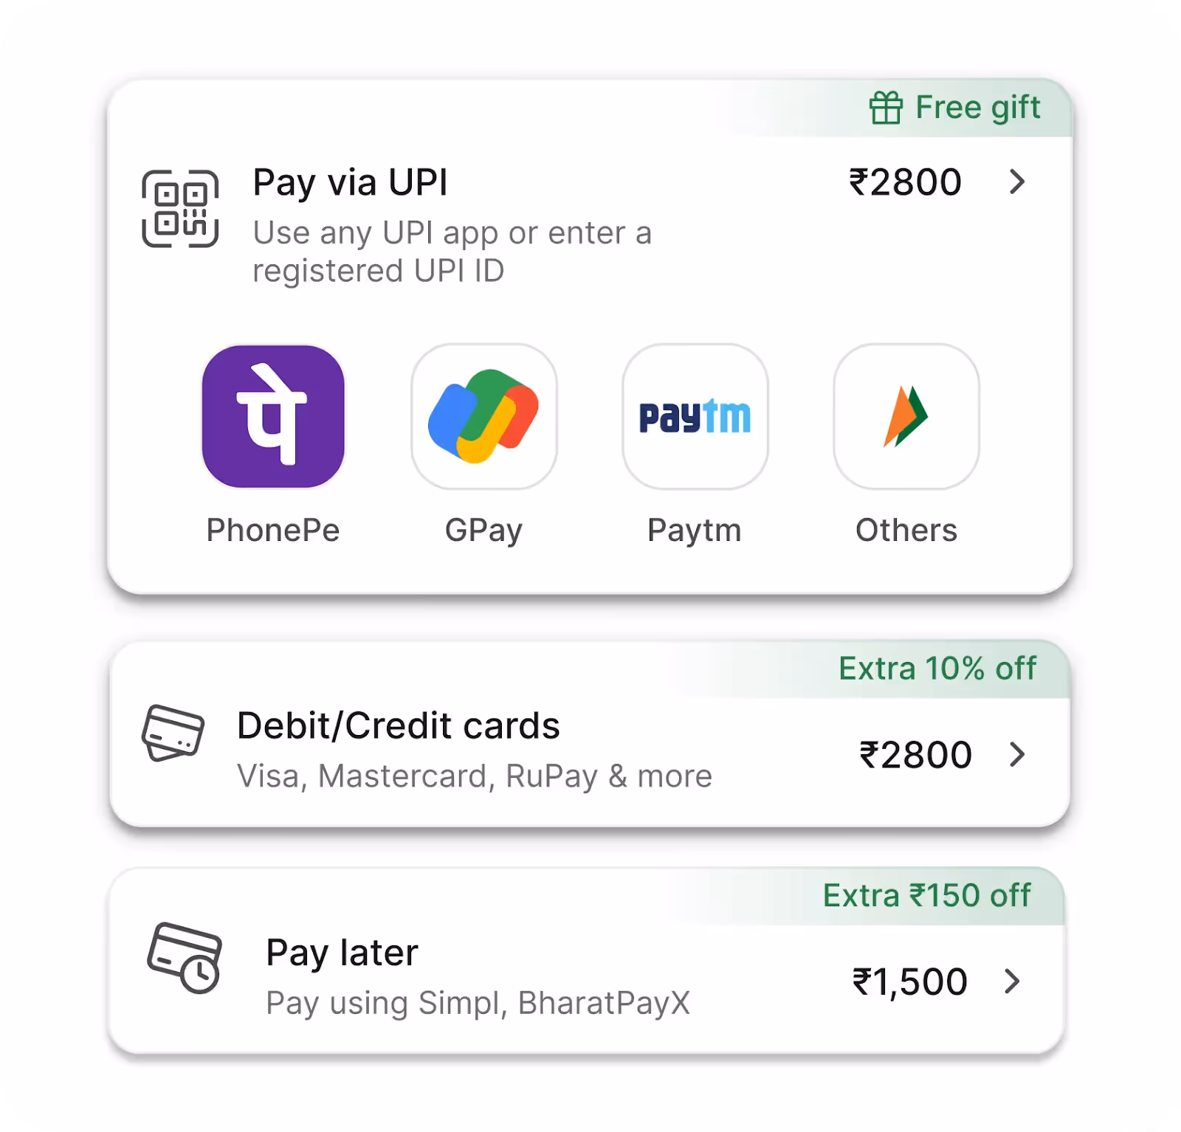
Task: Click the UPI QR code icon
Action: click(180, 209)
